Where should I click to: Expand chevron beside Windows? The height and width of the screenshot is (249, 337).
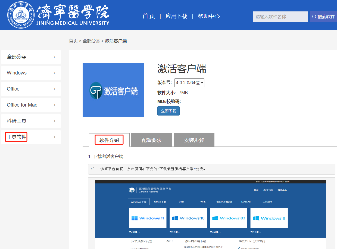point(54,73)
